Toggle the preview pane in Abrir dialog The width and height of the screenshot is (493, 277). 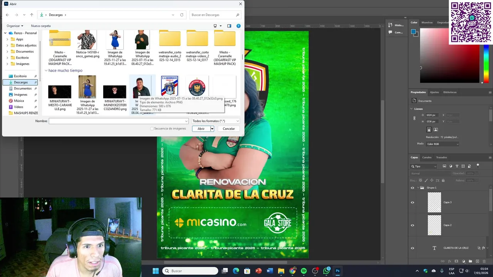pyautogui.click(x=229, y=26)
